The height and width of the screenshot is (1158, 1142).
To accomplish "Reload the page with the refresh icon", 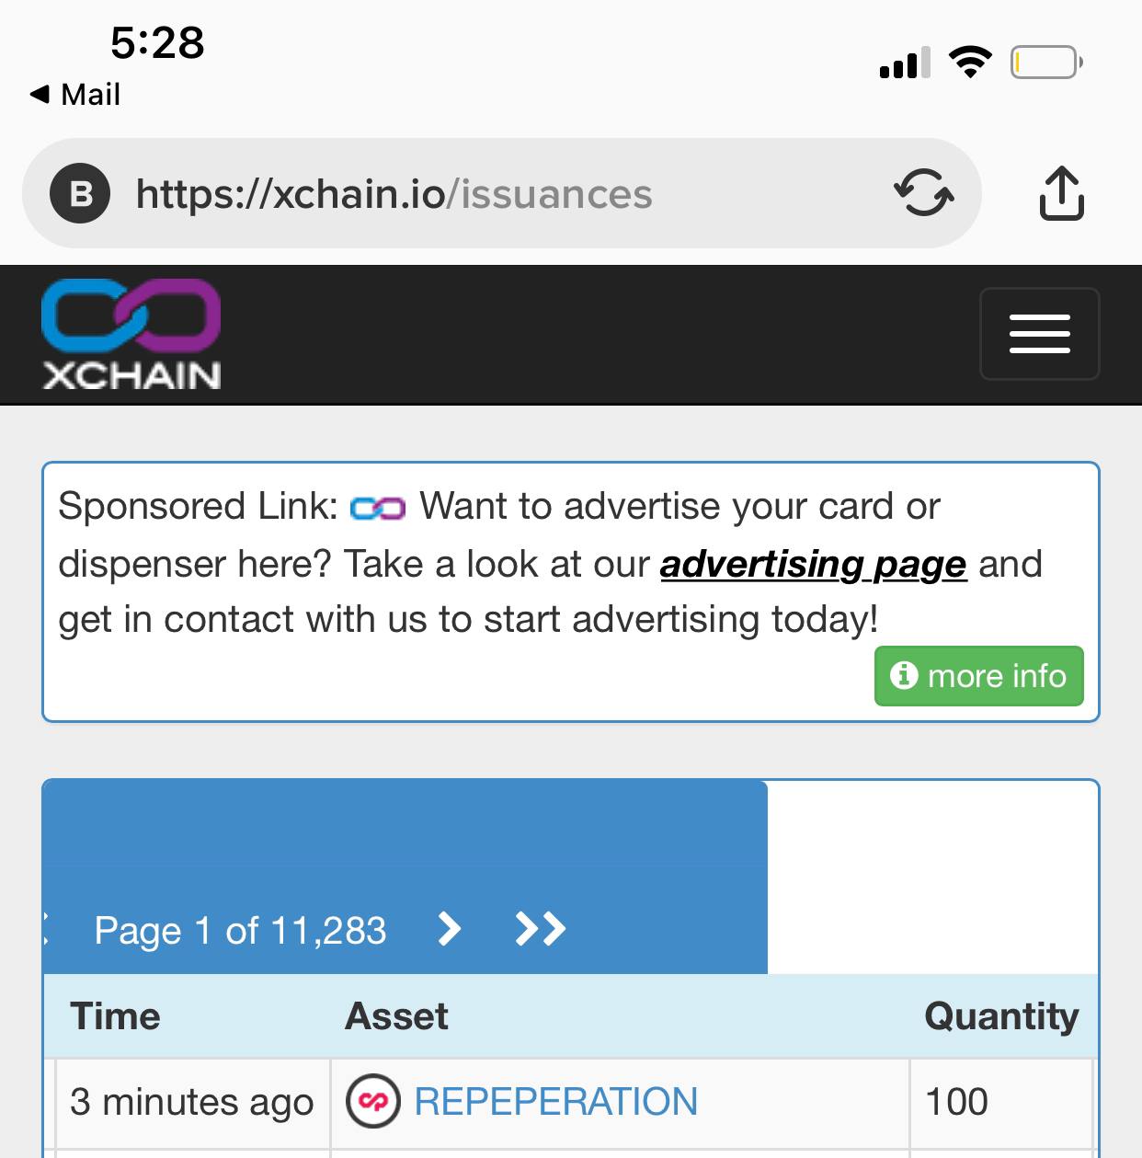I will click(923, 193).
